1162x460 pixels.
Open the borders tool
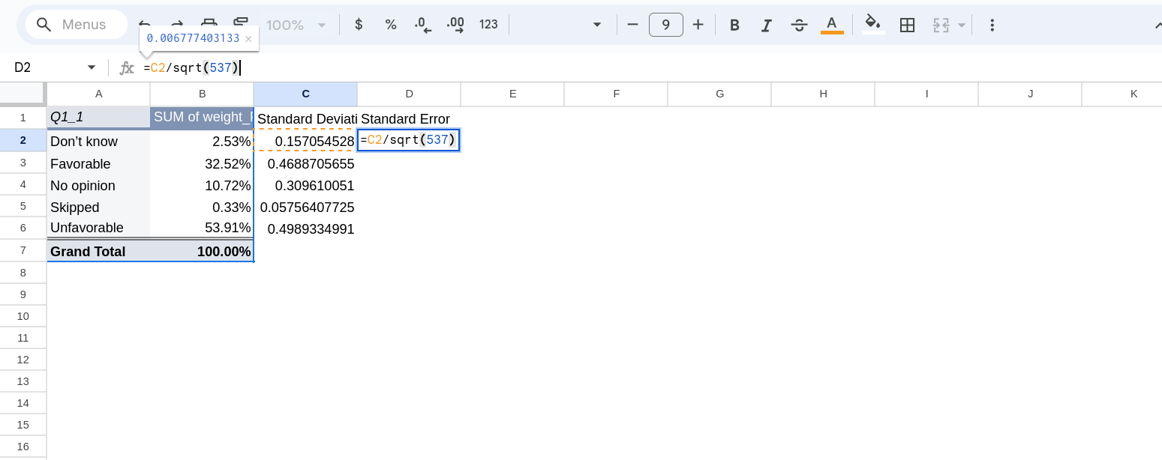click(907, 25)
